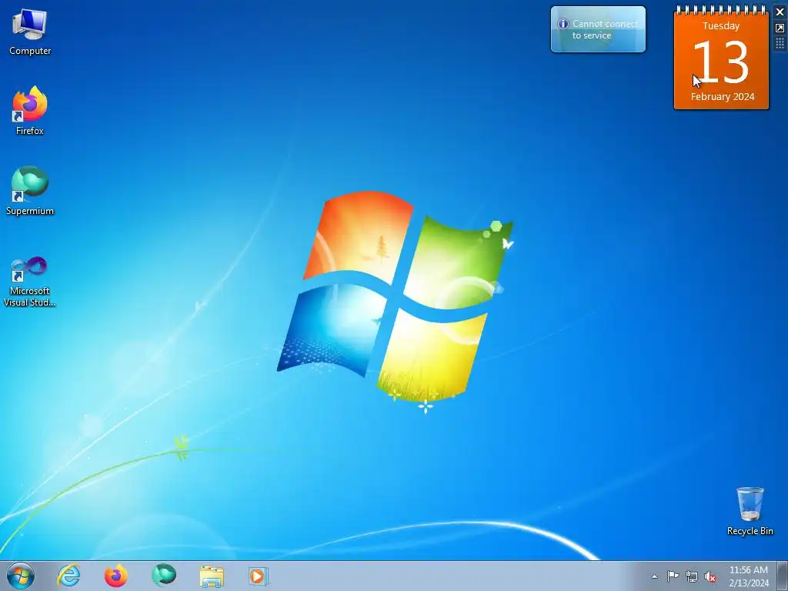Open the muted volume tray icon

pos(710,576)
